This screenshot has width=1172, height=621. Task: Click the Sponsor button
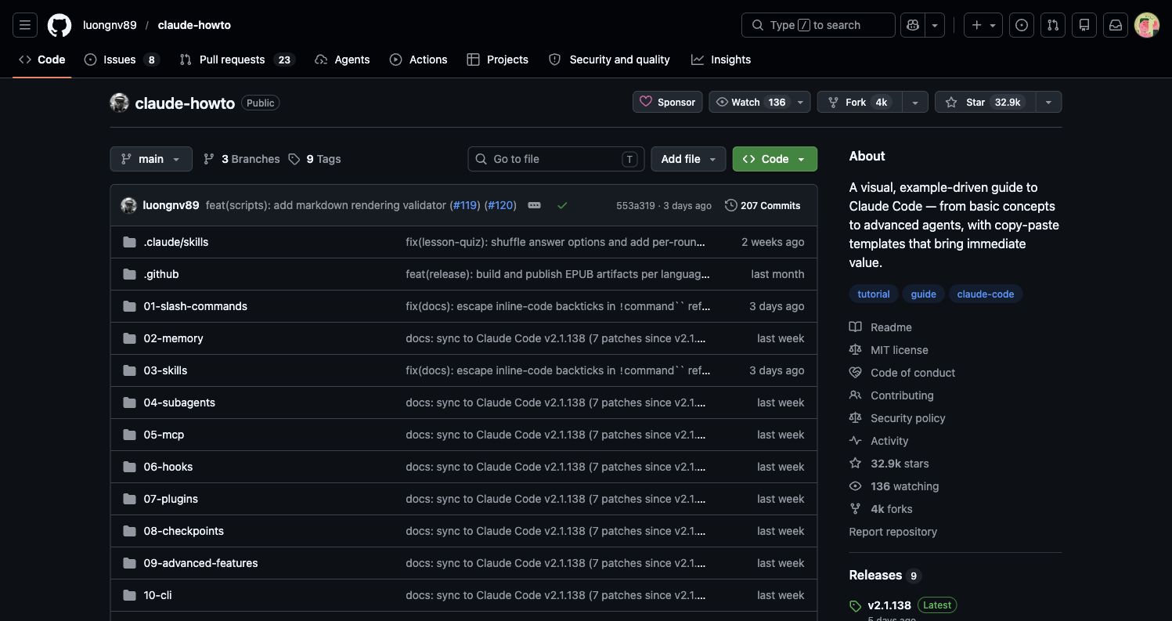668,103
